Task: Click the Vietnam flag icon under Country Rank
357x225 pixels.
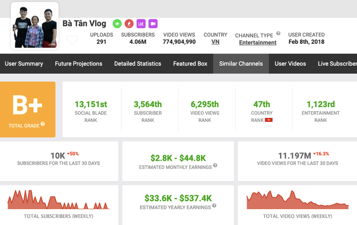Action: point(269,120)
